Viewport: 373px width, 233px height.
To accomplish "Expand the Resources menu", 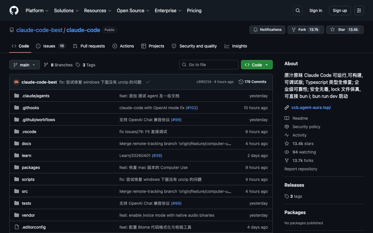I will [x=98, y=11].
